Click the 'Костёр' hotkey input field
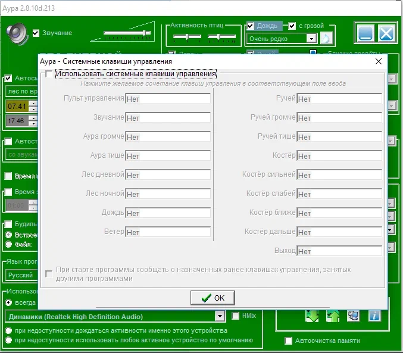The width and height of the screenshot is (403, 353). 339,156
